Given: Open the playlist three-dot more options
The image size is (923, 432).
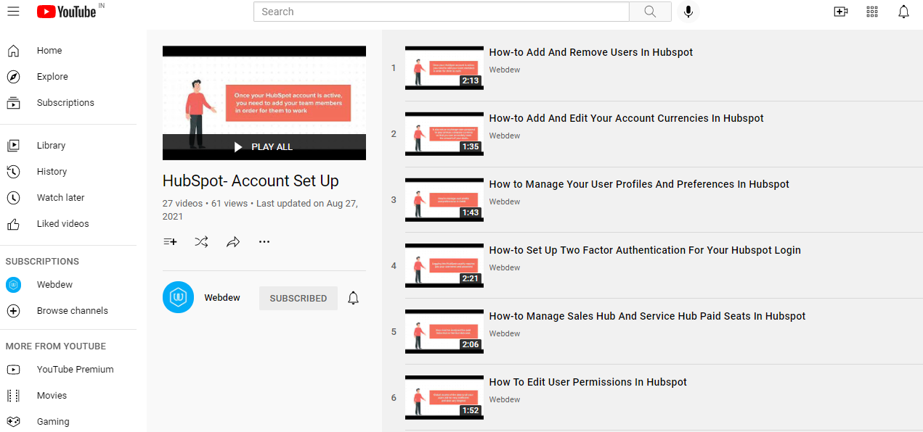Looking at the screenshot, I should click(x=264, y=242).
